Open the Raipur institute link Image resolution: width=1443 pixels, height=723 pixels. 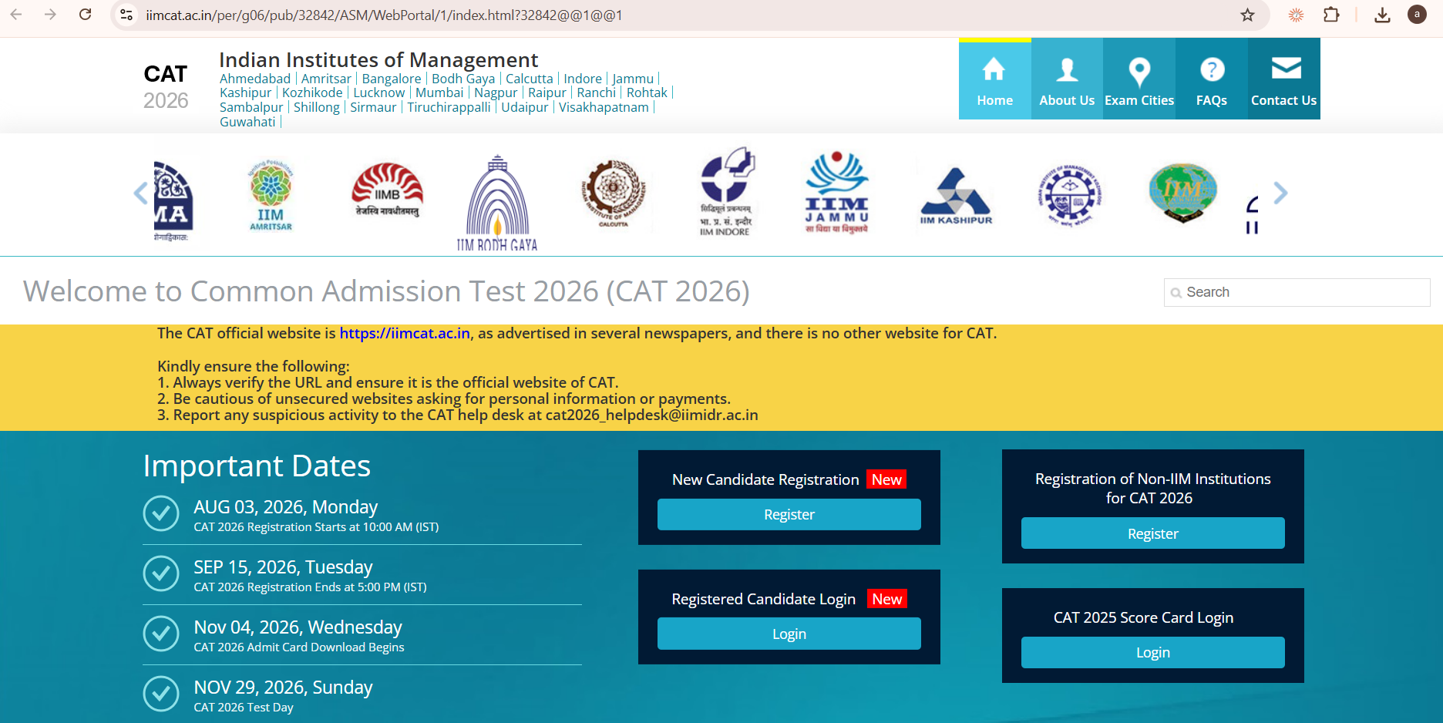coord(547,92)
